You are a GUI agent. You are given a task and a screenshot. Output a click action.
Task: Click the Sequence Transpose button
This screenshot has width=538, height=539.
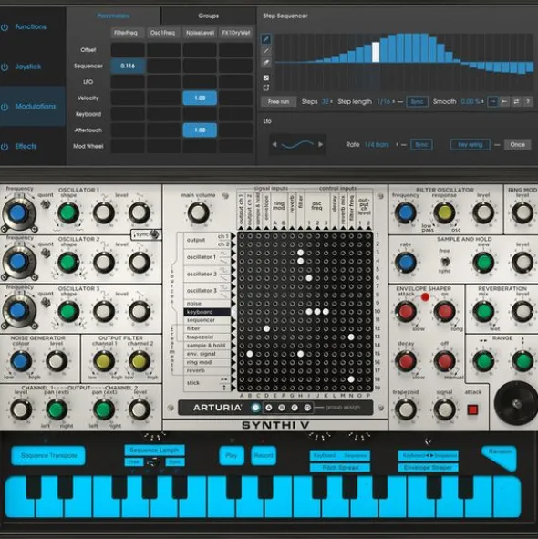[x=48, y=456]
